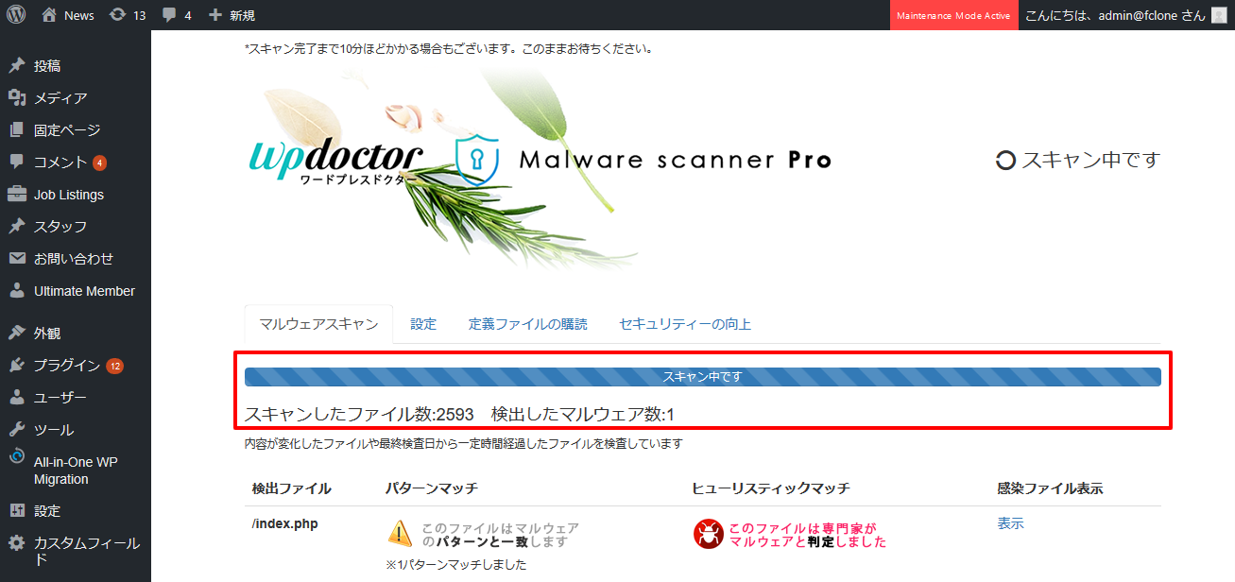Viewport: 1235px width, 582px height.
Task: Click the admin user avatar thumbnail
Action: (1219, 15)
